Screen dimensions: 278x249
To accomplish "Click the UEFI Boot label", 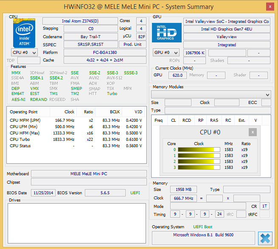I will click(202, 227).
